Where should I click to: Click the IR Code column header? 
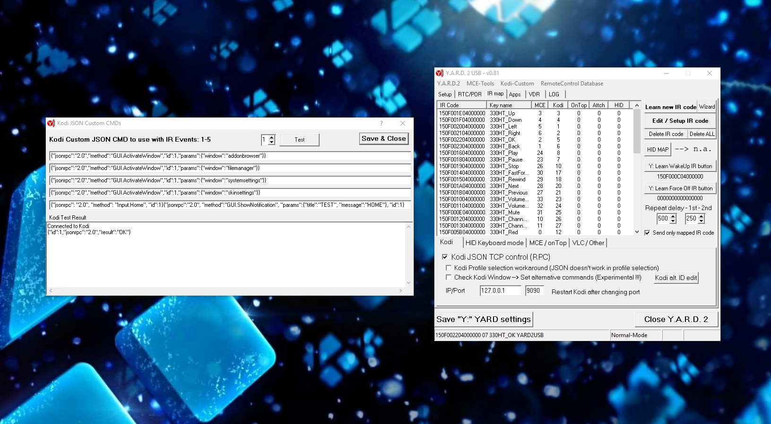[x=462, y=105]
